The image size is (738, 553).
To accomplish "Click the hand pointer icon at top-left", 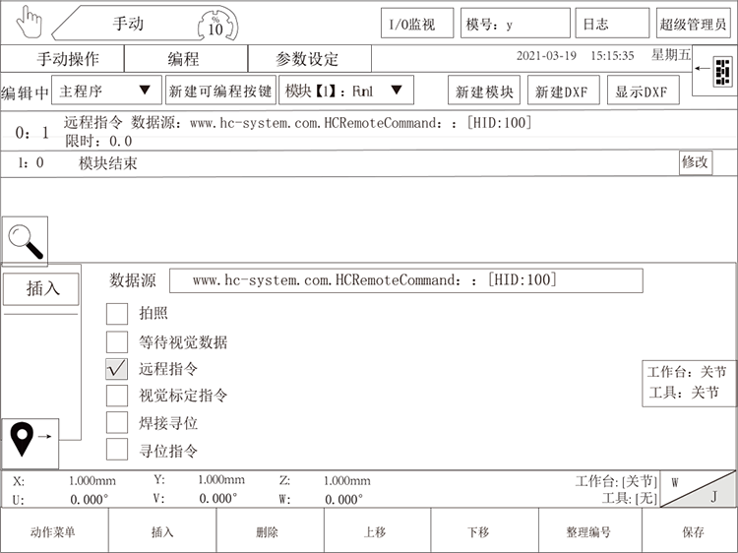I will point(31,22).
